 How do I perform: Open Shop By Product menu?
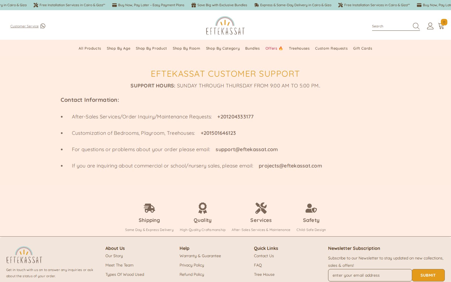tap(151, 49)
